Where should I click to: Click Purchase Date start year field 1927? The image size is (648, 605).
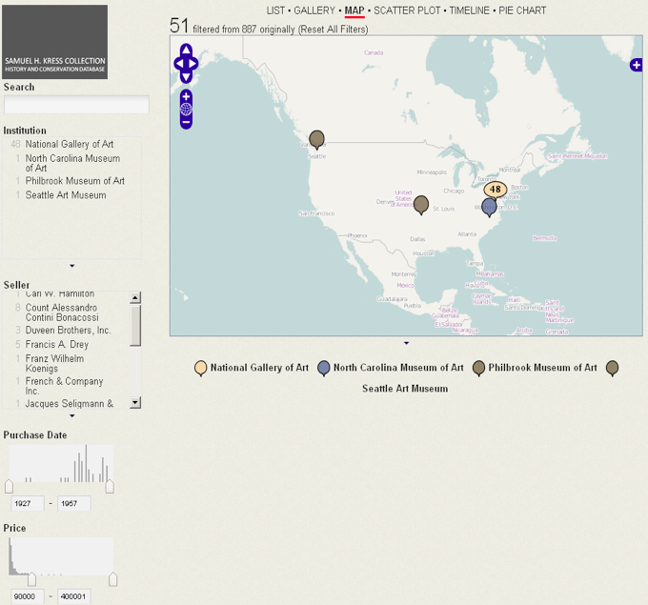28,503
